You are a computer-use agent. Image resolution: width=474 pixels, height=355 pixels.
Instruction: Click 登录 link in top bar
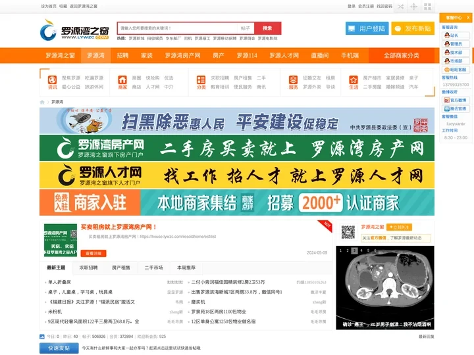coord(352,7)
